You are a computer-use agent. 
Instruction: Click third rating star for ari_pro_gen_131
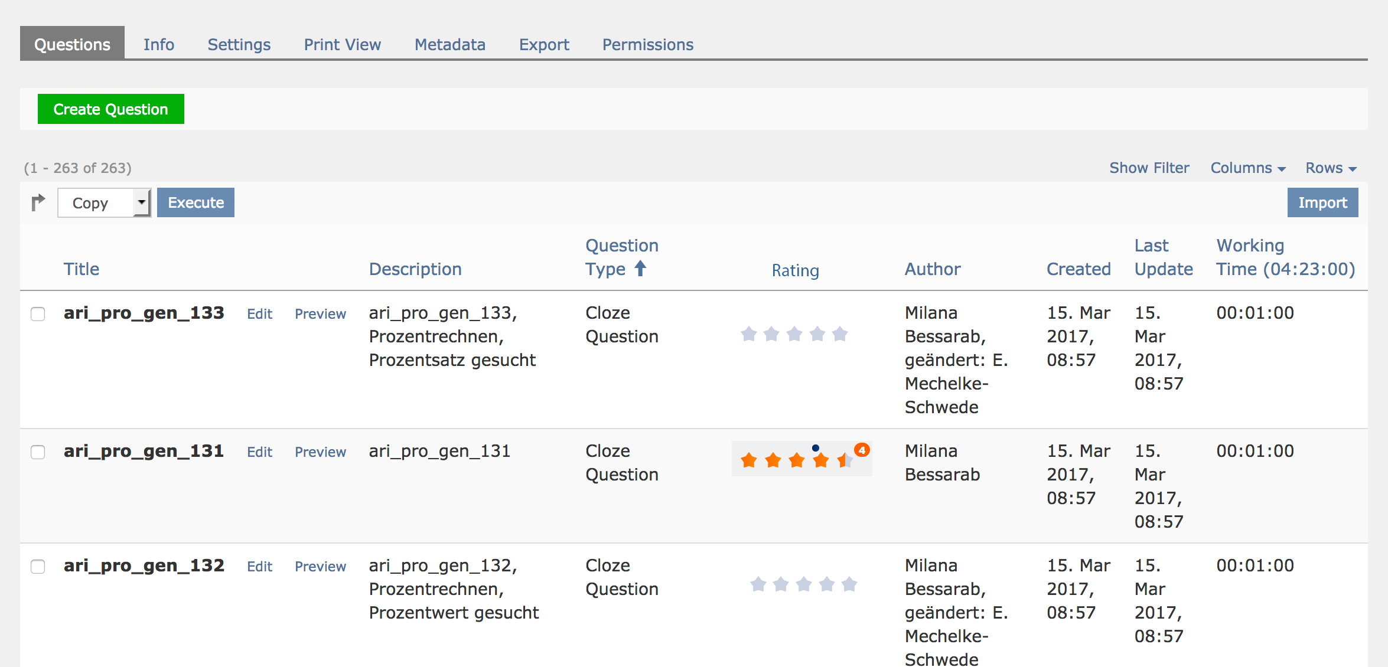(797, 460)
